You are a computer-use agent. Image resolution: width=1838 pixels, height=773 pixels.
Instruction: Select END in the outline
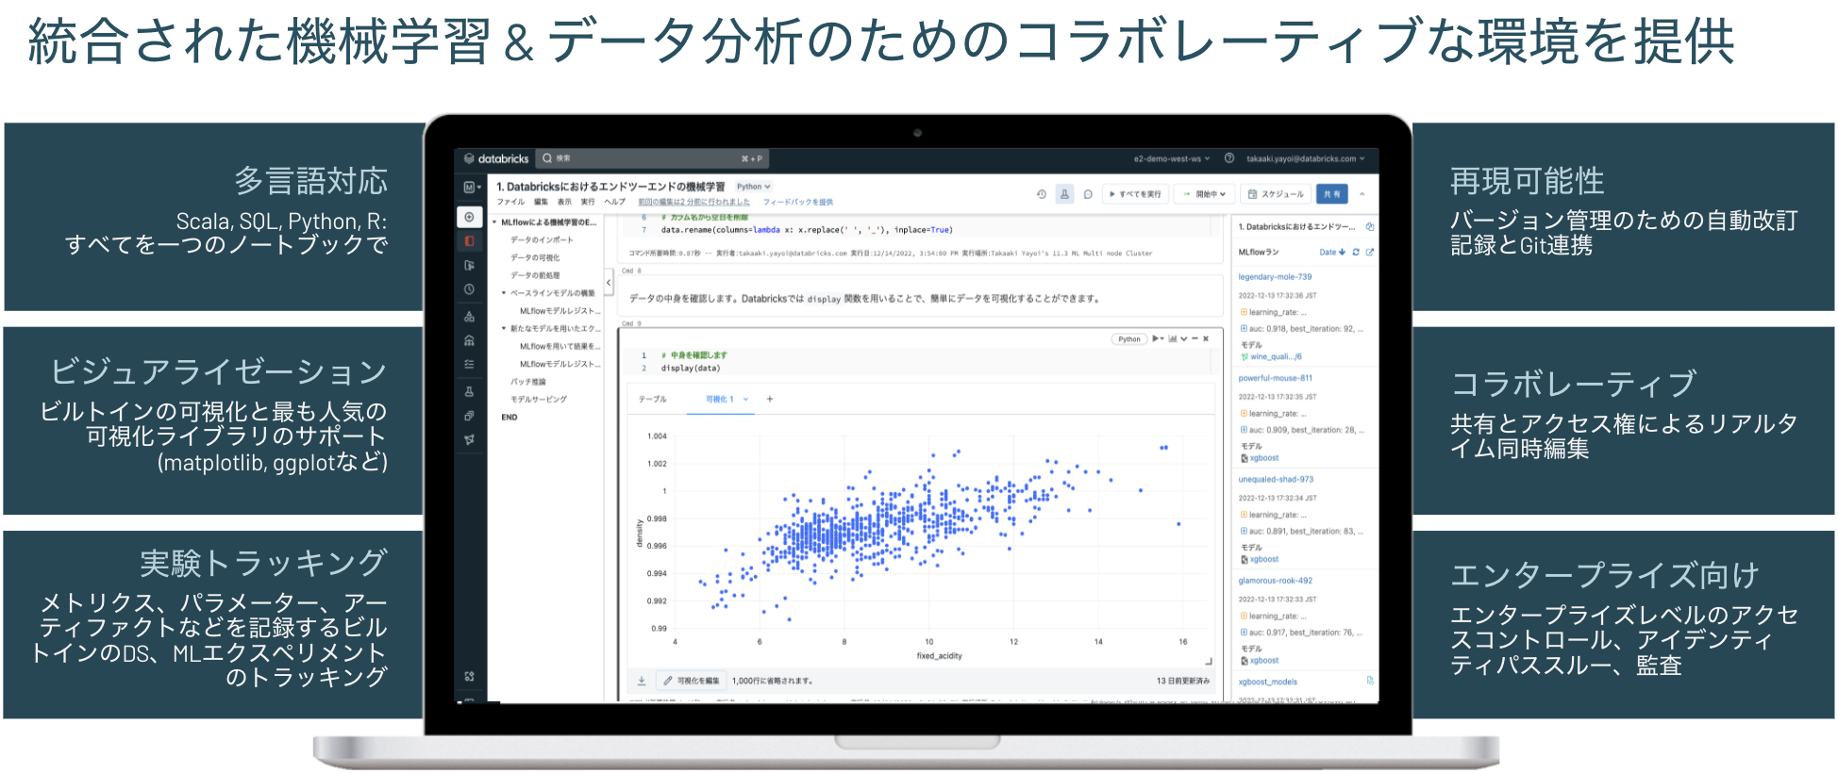click(510, 417)
